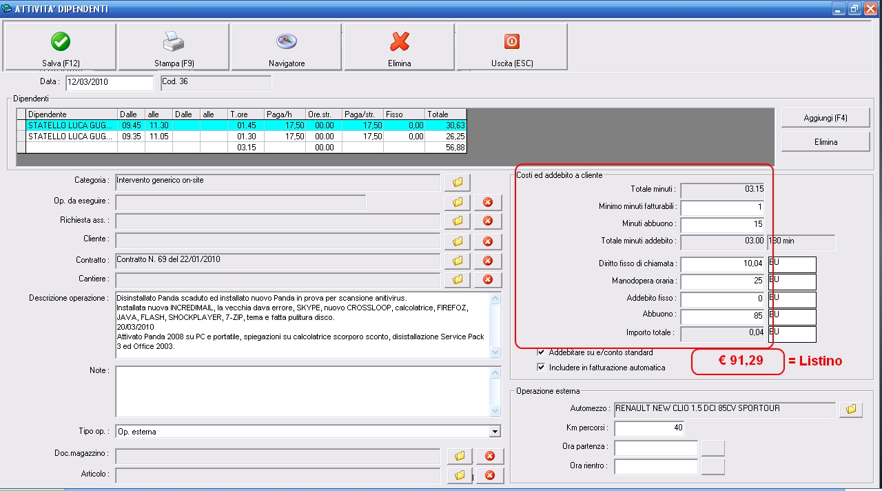
Task: Click Elimina button beside employee table
Action: 825,141
